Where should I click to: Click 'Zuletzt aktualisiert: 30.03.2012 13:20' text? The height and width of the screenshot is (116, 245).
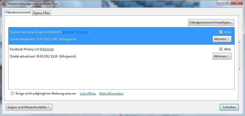pos(34,56)
